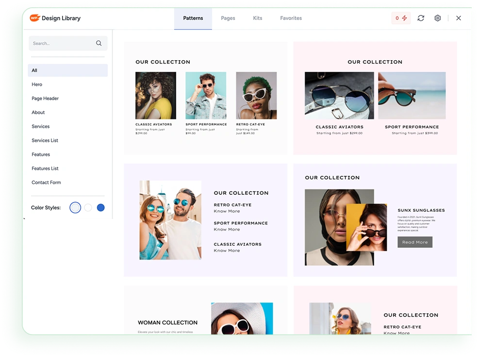Type in the Search input field
Viewport: 479px width, 357px height.
point(61,43)
